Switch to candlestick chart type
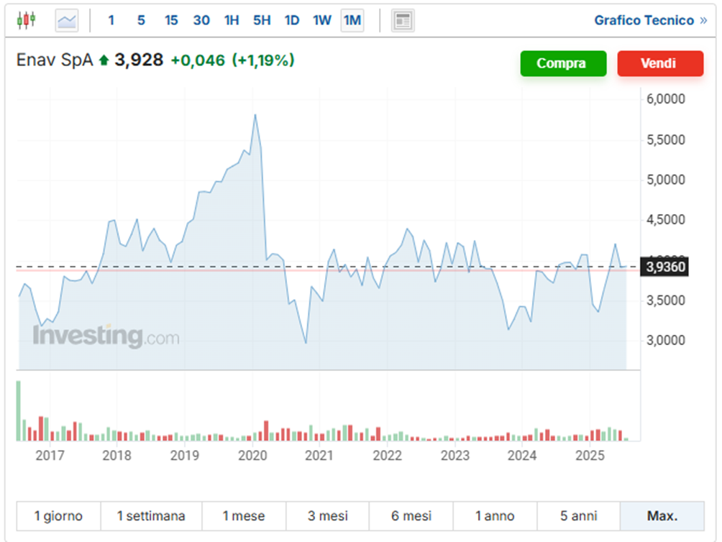Screen dimensions: 722x542 click(26, 20)
